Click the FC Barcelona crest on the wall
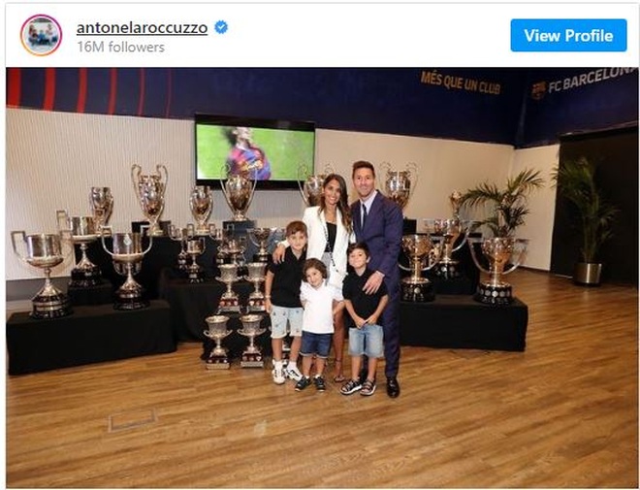Screen dimensions: 640x490 coord(538,90)
